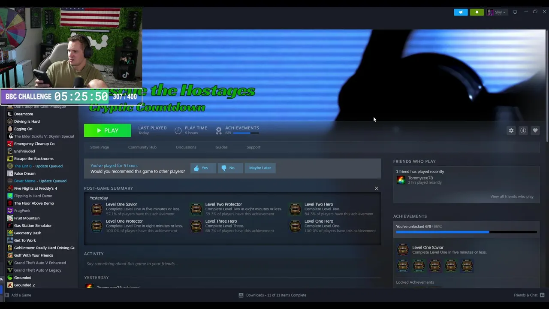
Task: Select Enshrouded in library list
Action: coord(24,151)
